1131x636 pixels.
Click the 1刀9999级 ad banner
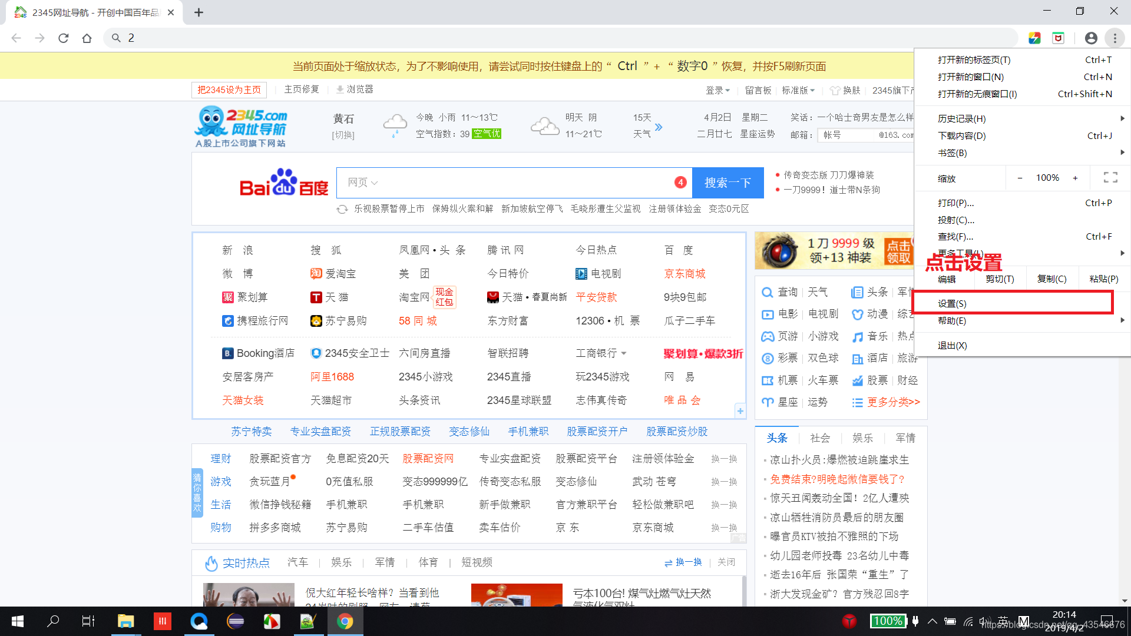pyautogui.click(x=834, y=250)
